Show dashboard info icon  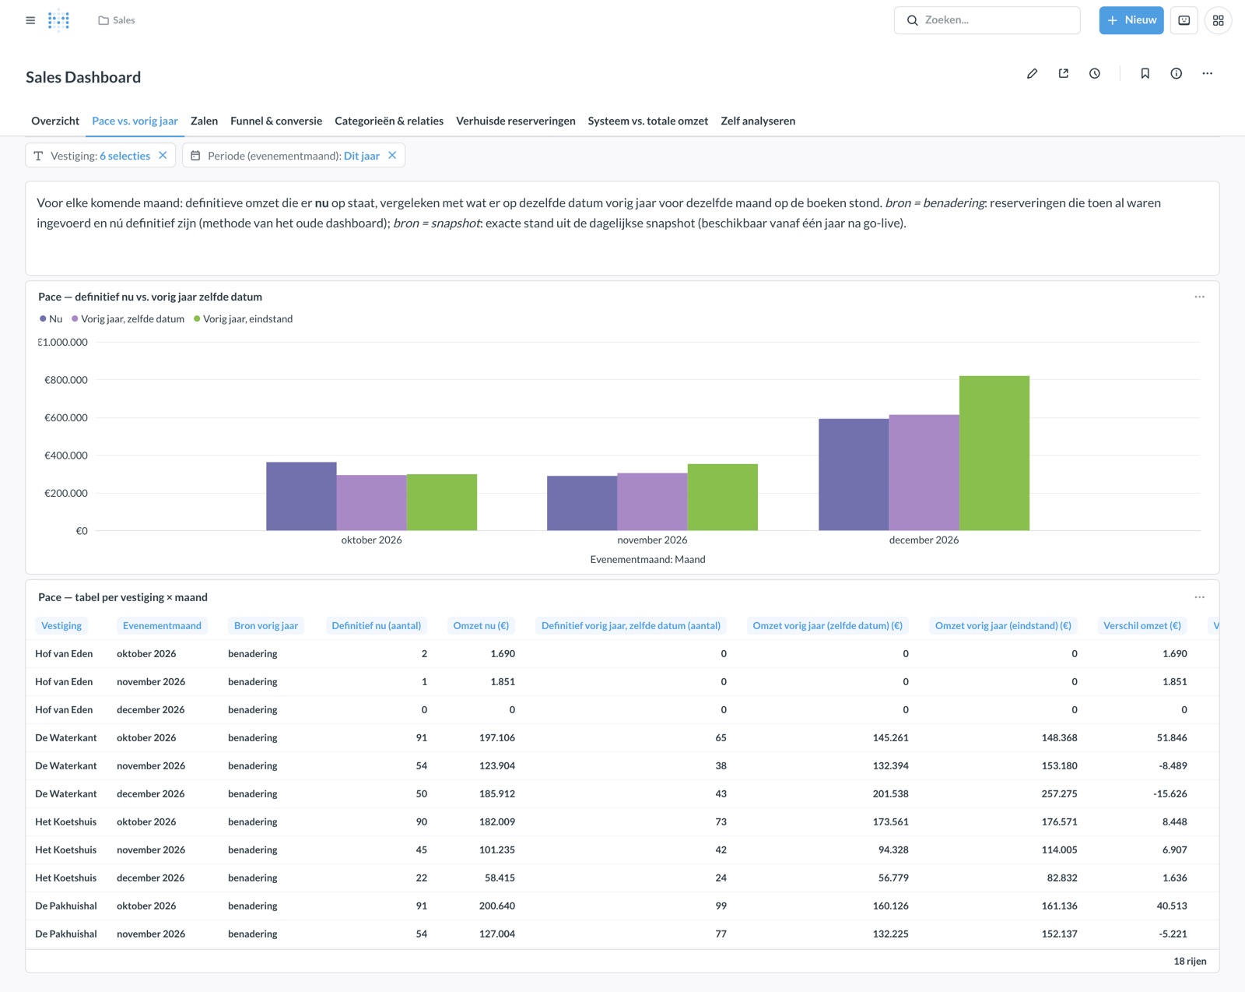coord(1176,73)
